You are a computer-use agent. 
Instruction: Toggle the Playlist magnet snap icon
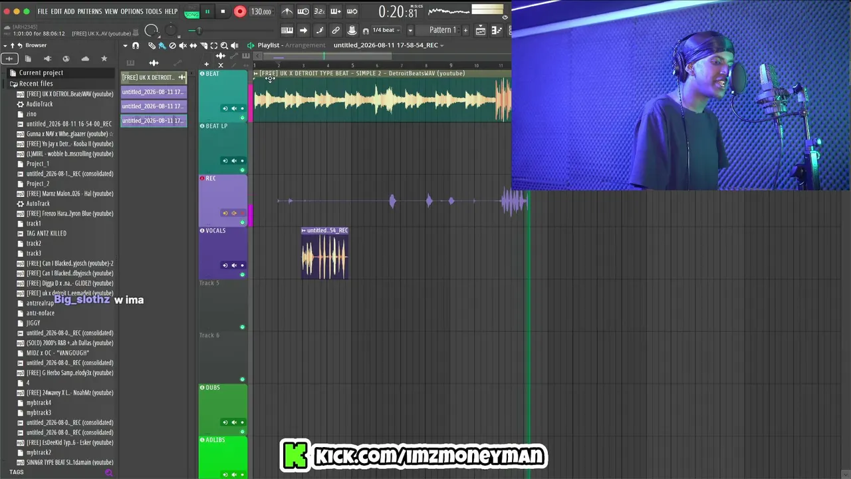[x=136, y=45]
